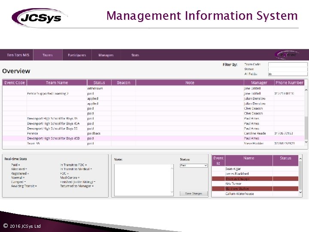Click the All Fields filter box
309x232 pixels.
point(288,74)
